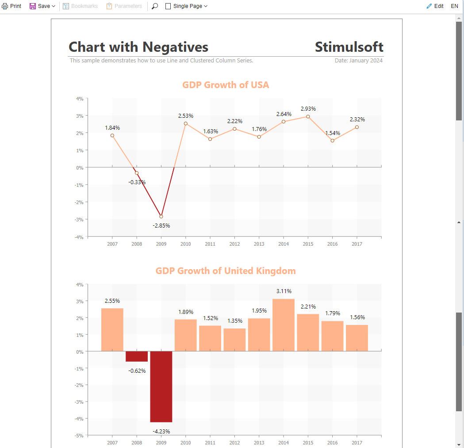Click the Stimulsoft heading text
The width and height of the screenshot is (464, 448).
click(x=349, y=47)
